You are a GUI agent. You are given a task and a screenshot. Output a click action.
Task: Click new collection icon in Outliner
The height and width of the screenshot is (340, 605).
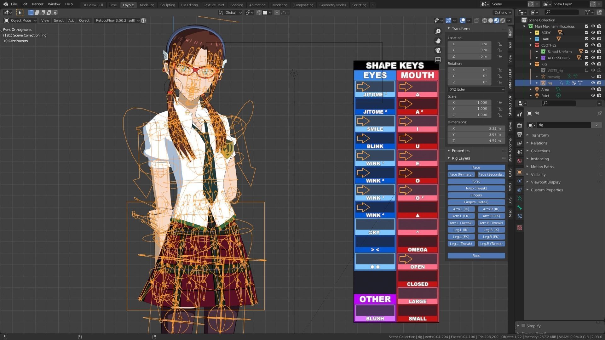(x=599, y=12)
